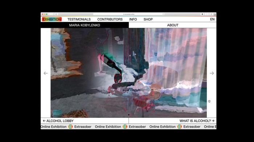Switch the language using EN
The image size is (254, 142).
212,19
